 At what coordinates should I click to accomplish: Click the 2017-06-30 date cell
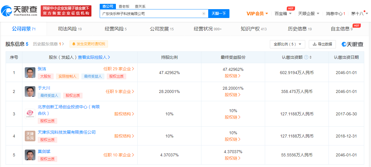tap(346, 114)
